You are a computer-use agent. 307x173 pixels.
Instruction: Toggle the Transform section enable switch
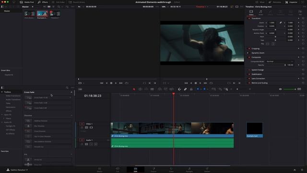point(249,18)
